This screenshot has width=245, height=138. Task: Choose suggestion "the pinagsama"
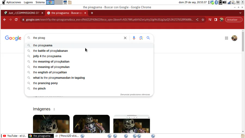[89, 45]
